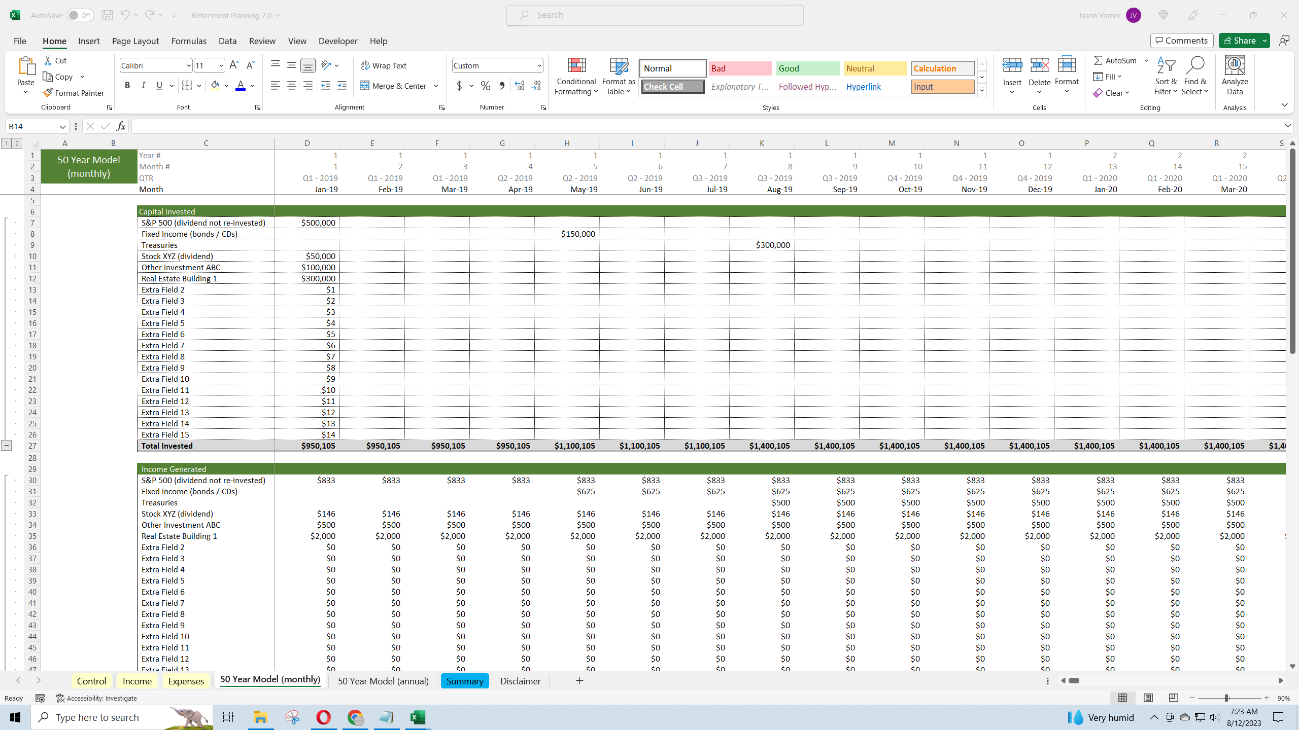Apply the Good cell style
The height and width of the screenshot is (730, 1299).
coord(808,68)
